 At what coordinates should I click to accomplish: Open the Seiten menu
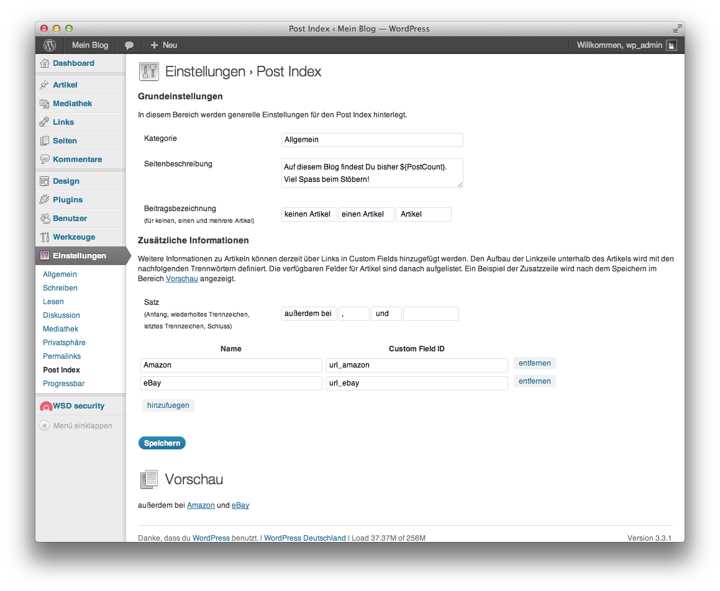pos(65,141)
